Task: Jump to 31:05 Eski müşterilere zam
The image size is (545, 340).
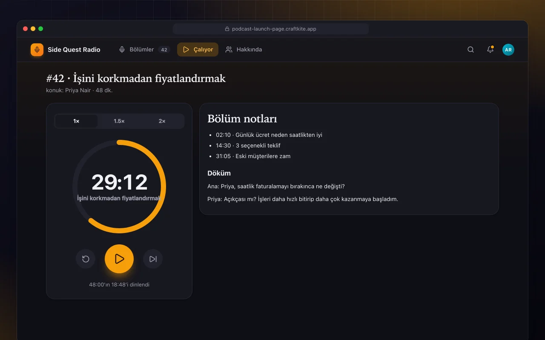Action: tap(253, 156)
